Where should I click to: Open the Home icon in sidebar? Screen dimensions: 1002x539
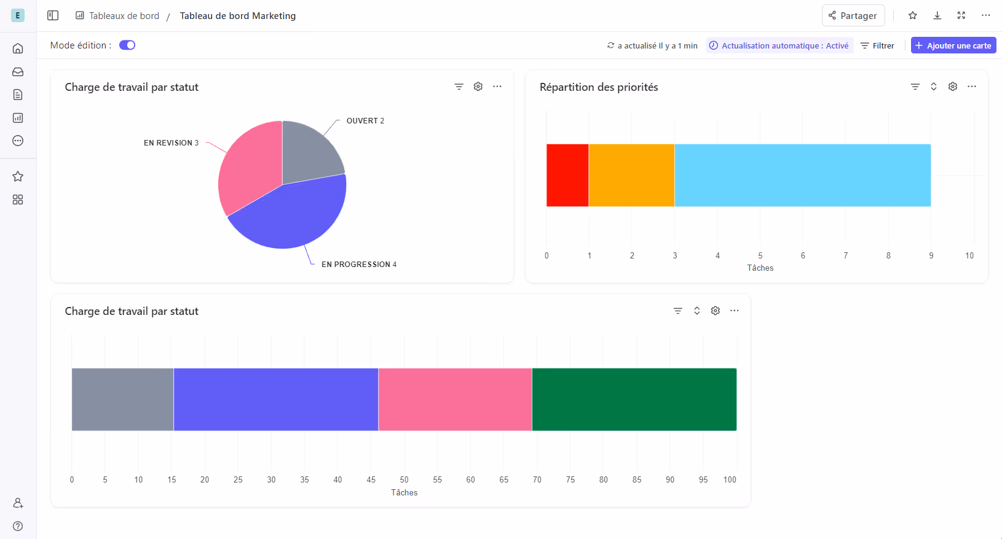pyautogui.click(x=18, y=48)
